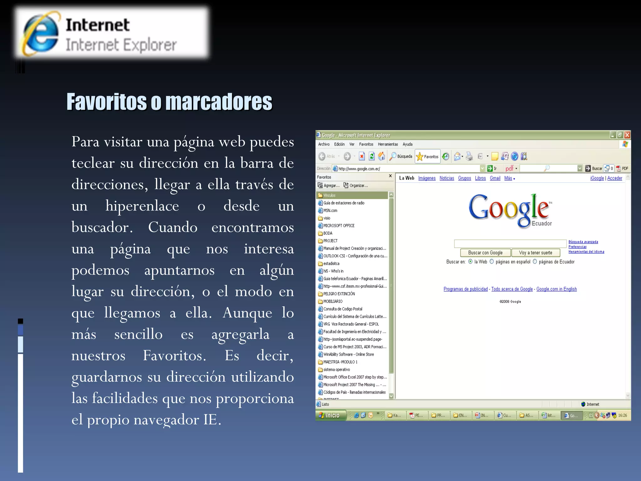Click the Mail envelope toolbar icon
This screenshot has width=641, height=481.
pos(457,156)
